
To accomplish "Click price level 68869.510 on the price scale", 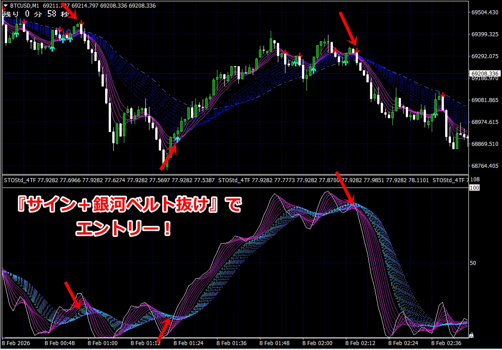I will (485, 144).
